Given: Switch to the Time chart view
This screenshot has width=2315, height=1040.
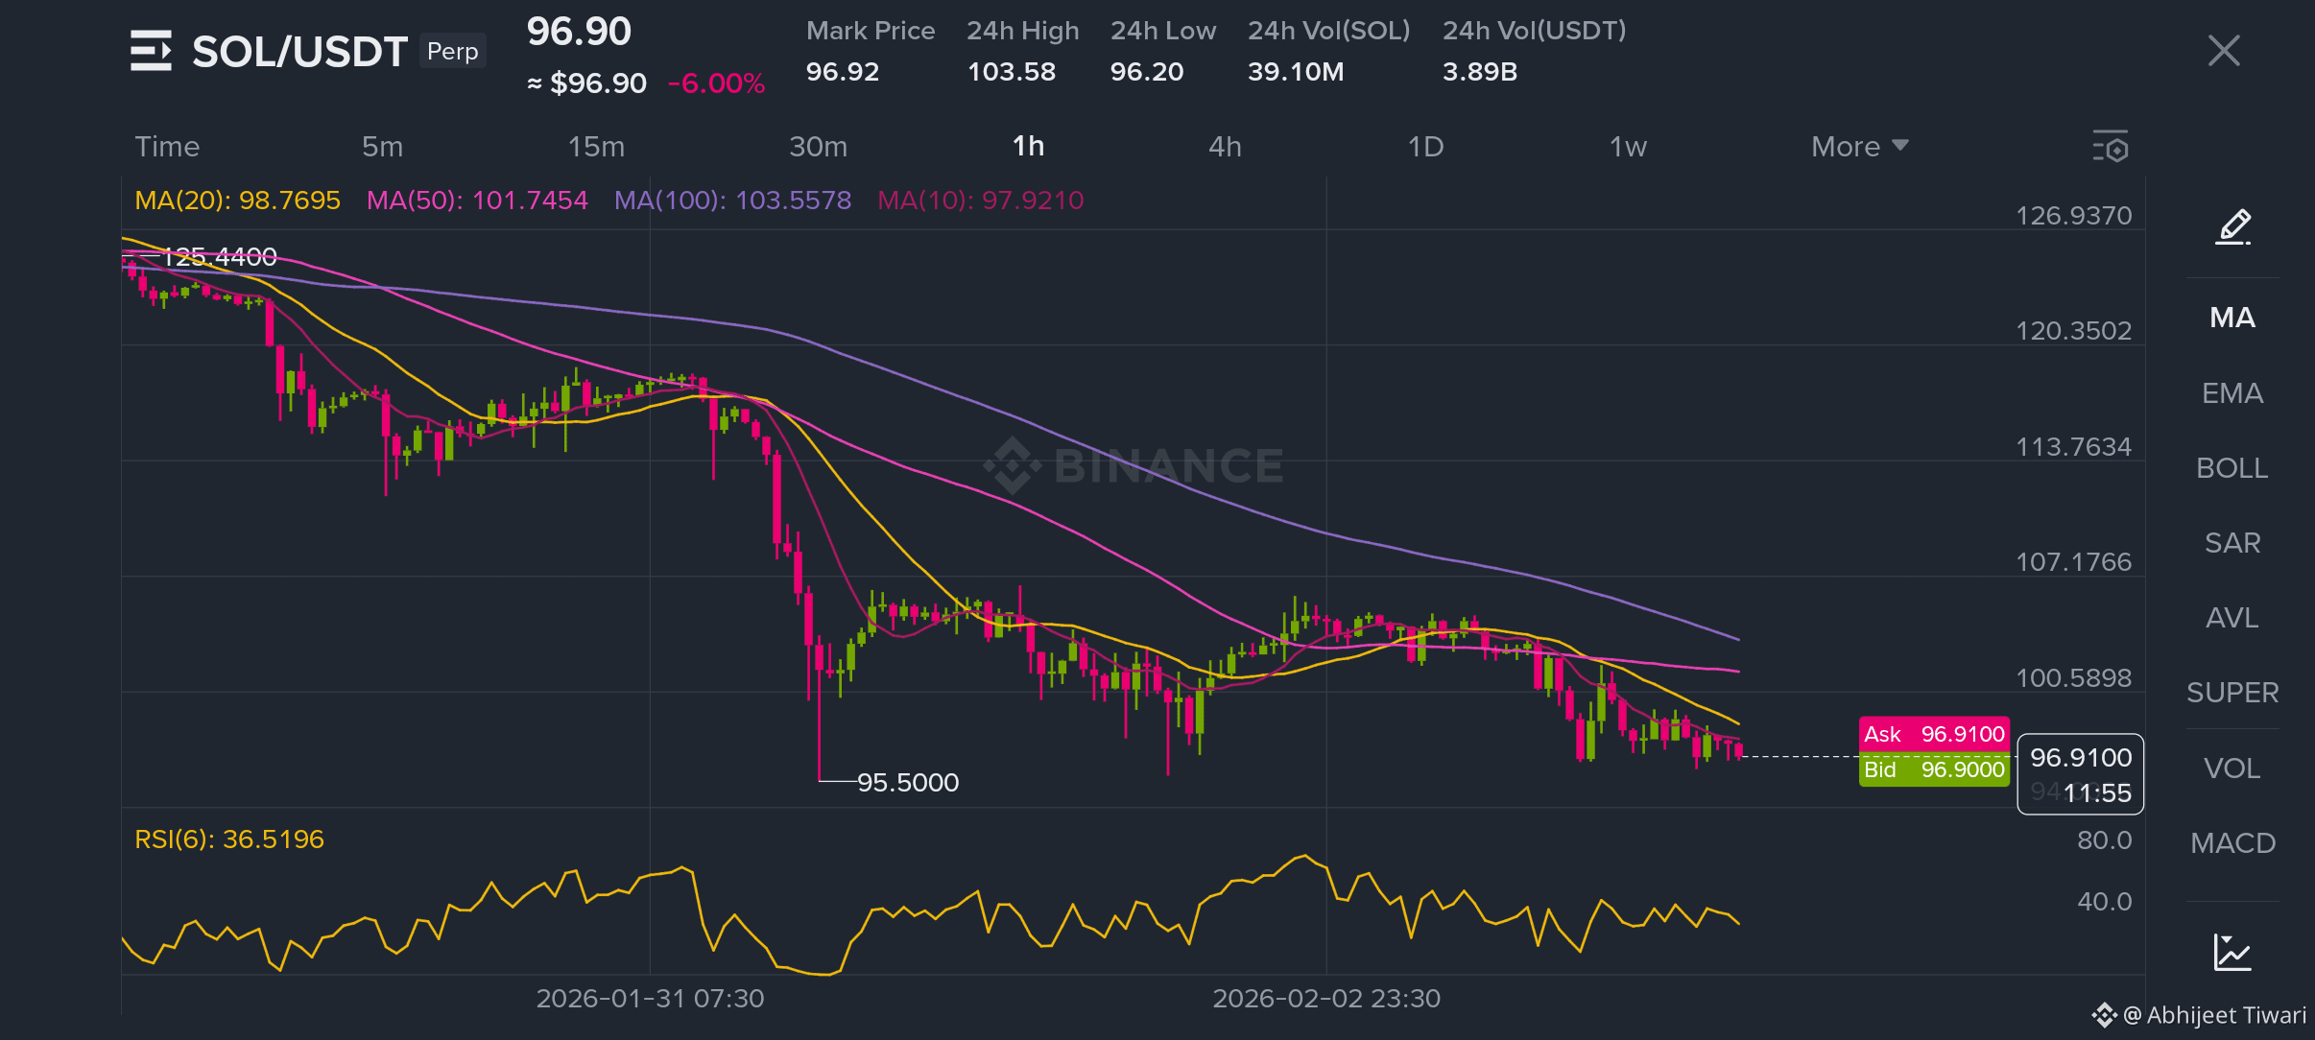Looking at the screenshot, I should (167, 147).
